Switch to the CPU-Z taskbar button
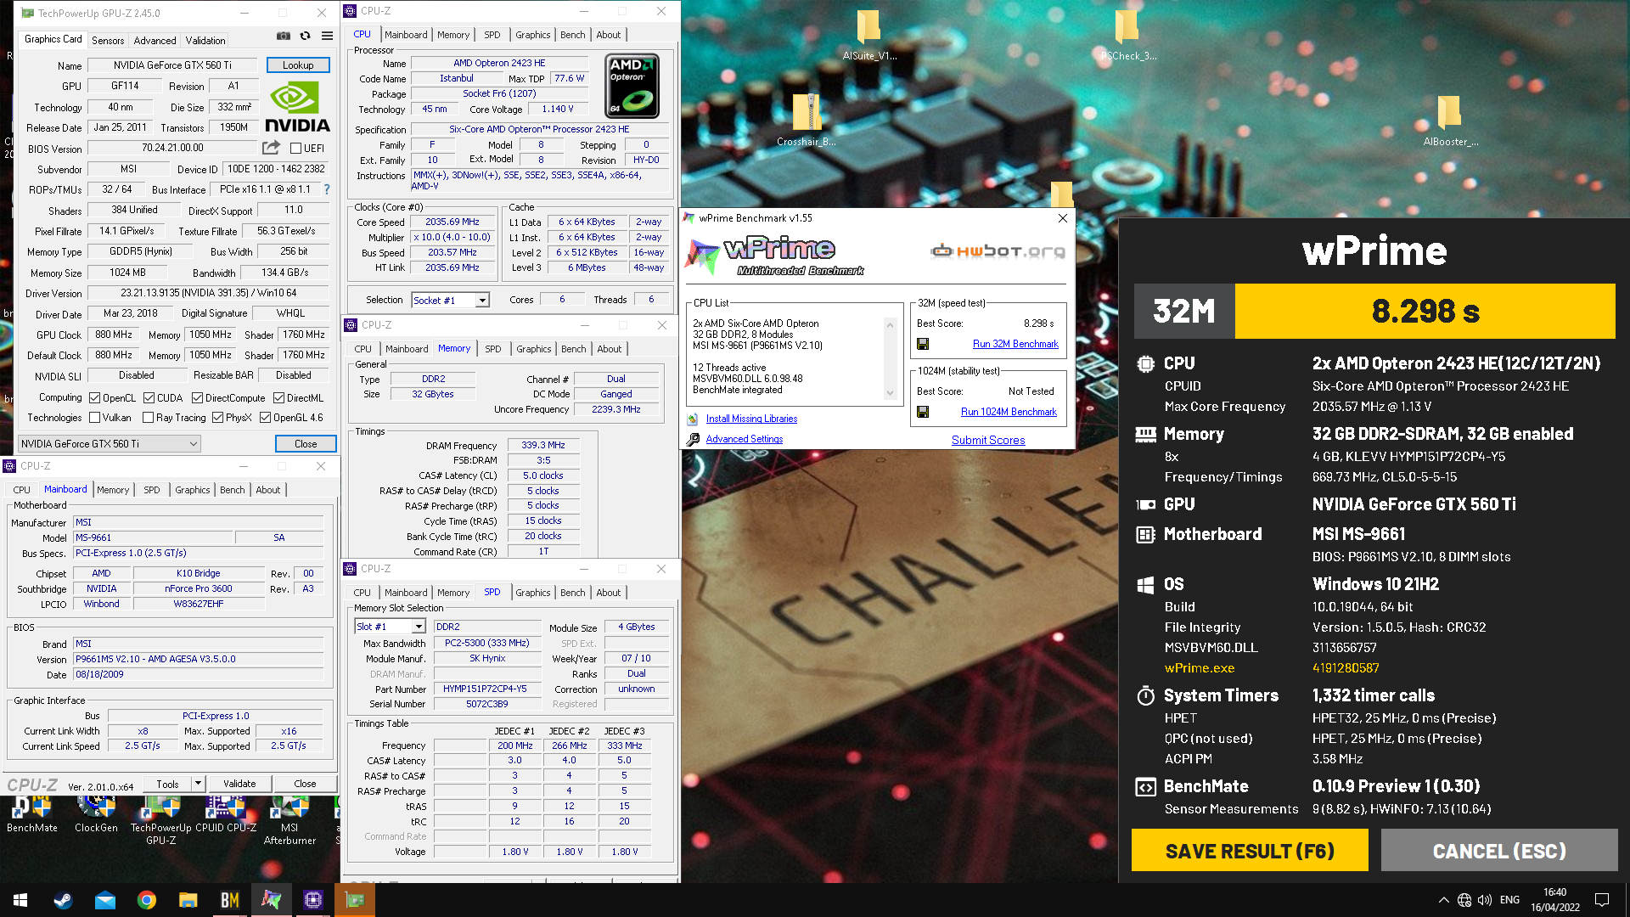Screen dimensions: 1630x917 click(x=312, y=900)
